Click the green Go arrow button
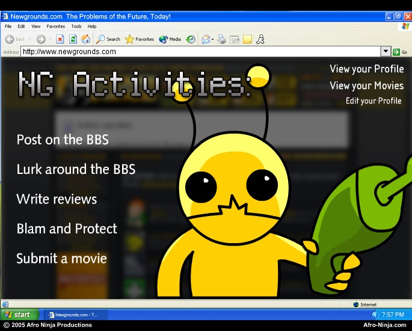412x331 pixels. pos(396,52)
